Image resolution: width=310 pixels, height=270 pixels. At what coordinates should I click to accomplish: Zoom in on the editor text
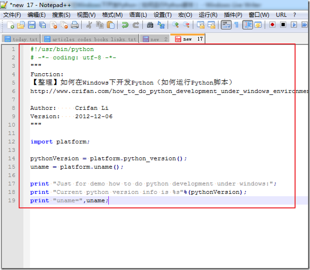click(175, 25)
